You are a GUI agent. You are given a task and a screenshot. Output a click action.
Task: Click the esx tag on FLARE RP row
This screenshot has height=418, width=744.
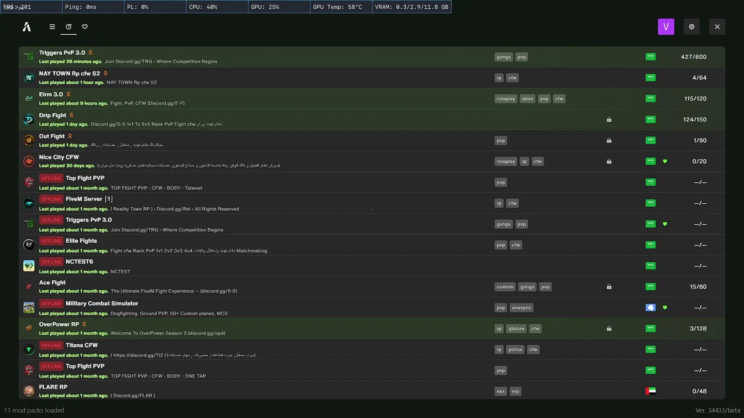coord(501,391)
